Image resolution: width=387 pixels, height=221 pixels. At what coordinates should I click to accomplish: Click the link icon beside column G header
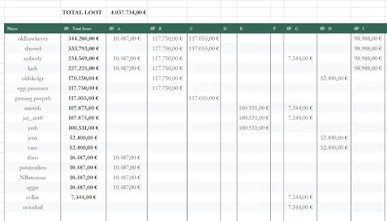point(289,28)
